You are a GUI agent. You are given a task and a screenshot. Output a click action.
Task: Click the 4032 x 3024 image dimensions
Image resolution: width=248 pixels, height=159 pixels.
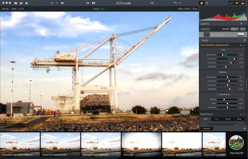point(184,9)
